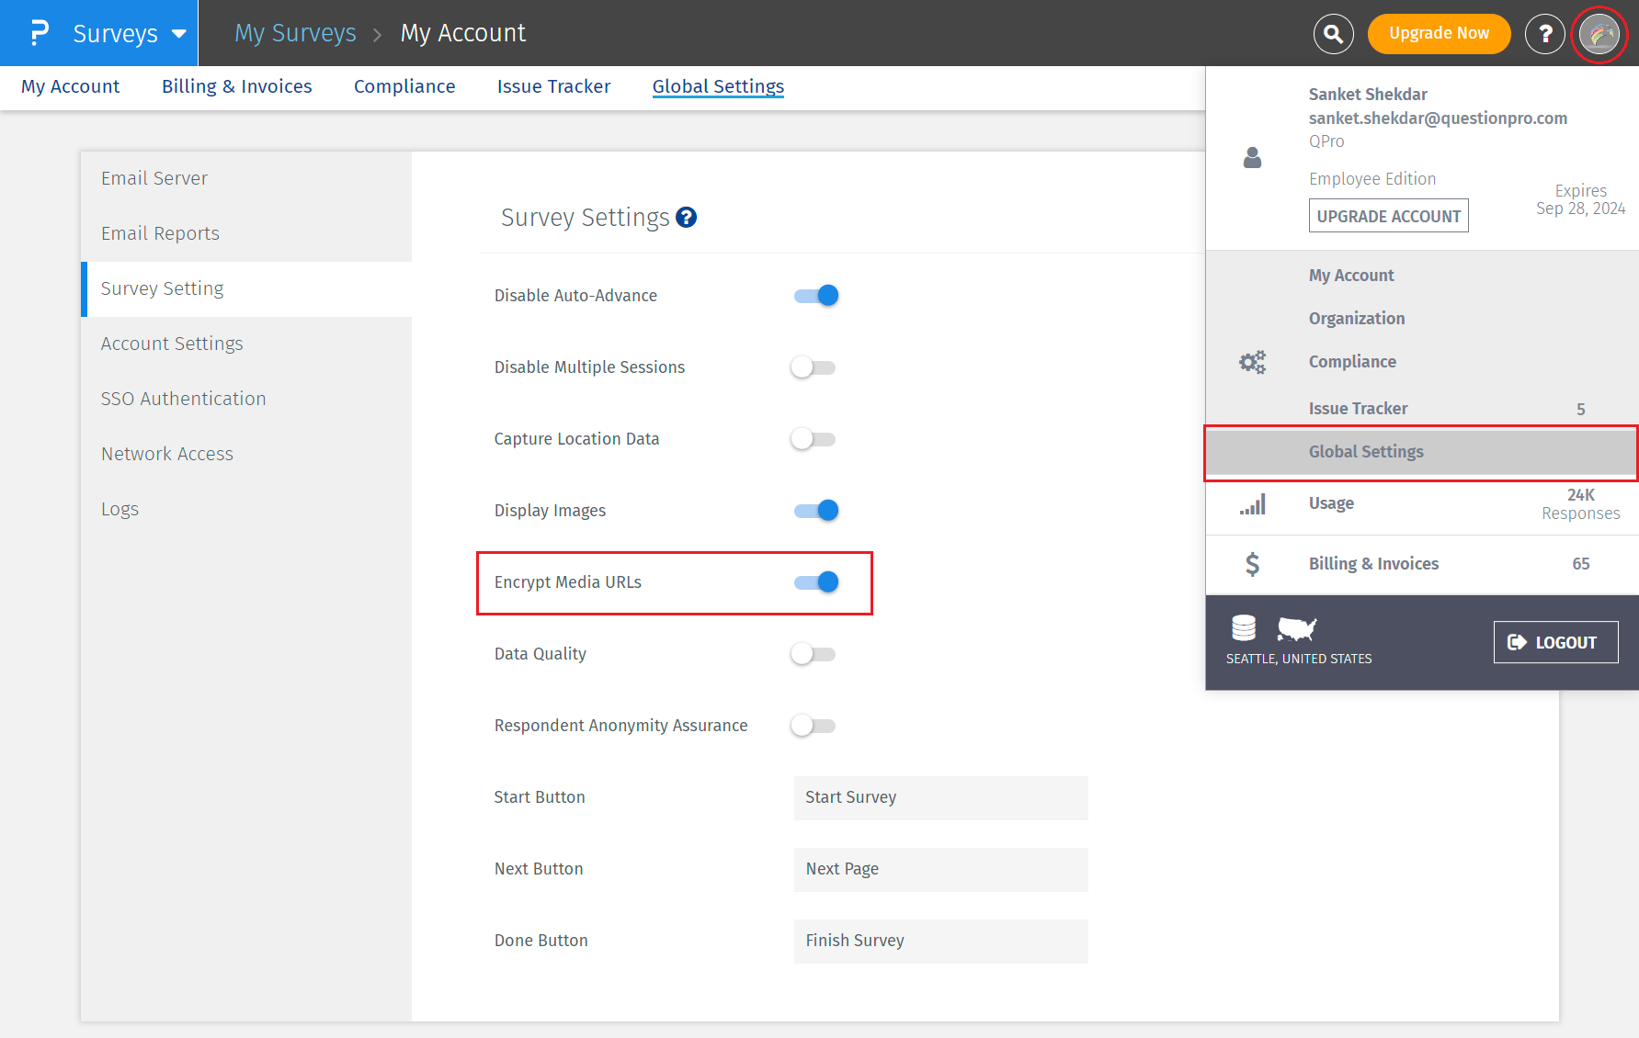This screenshot has width=1639, height=1038.
Task: Click the United States map icon
Action: pyautogui.click(x=1296, y=629)
